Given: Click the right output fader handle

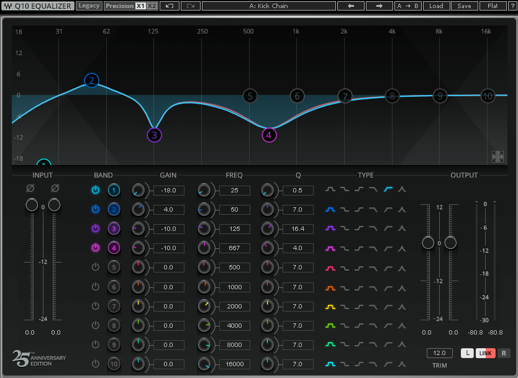Looking at the screenshot, I should (450, 243).
